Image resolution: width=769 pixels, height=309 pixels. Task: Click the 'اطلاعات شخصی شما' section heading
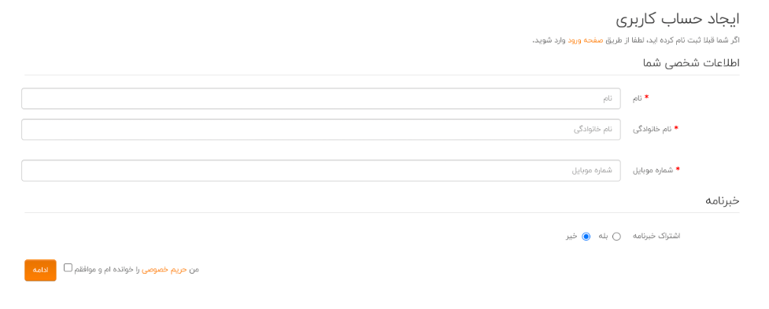691,63
